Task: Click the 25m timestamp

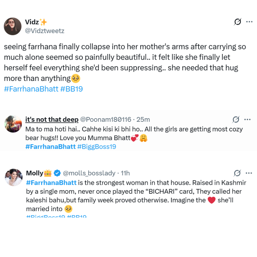Action: (143, 120)
